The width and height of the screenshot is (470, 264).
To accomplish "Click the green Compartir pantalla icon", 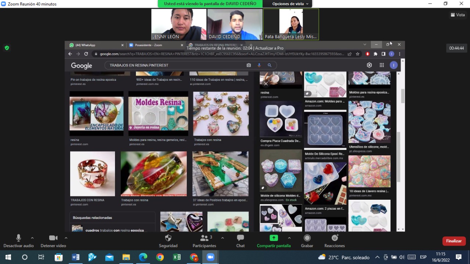I will 274,238.
